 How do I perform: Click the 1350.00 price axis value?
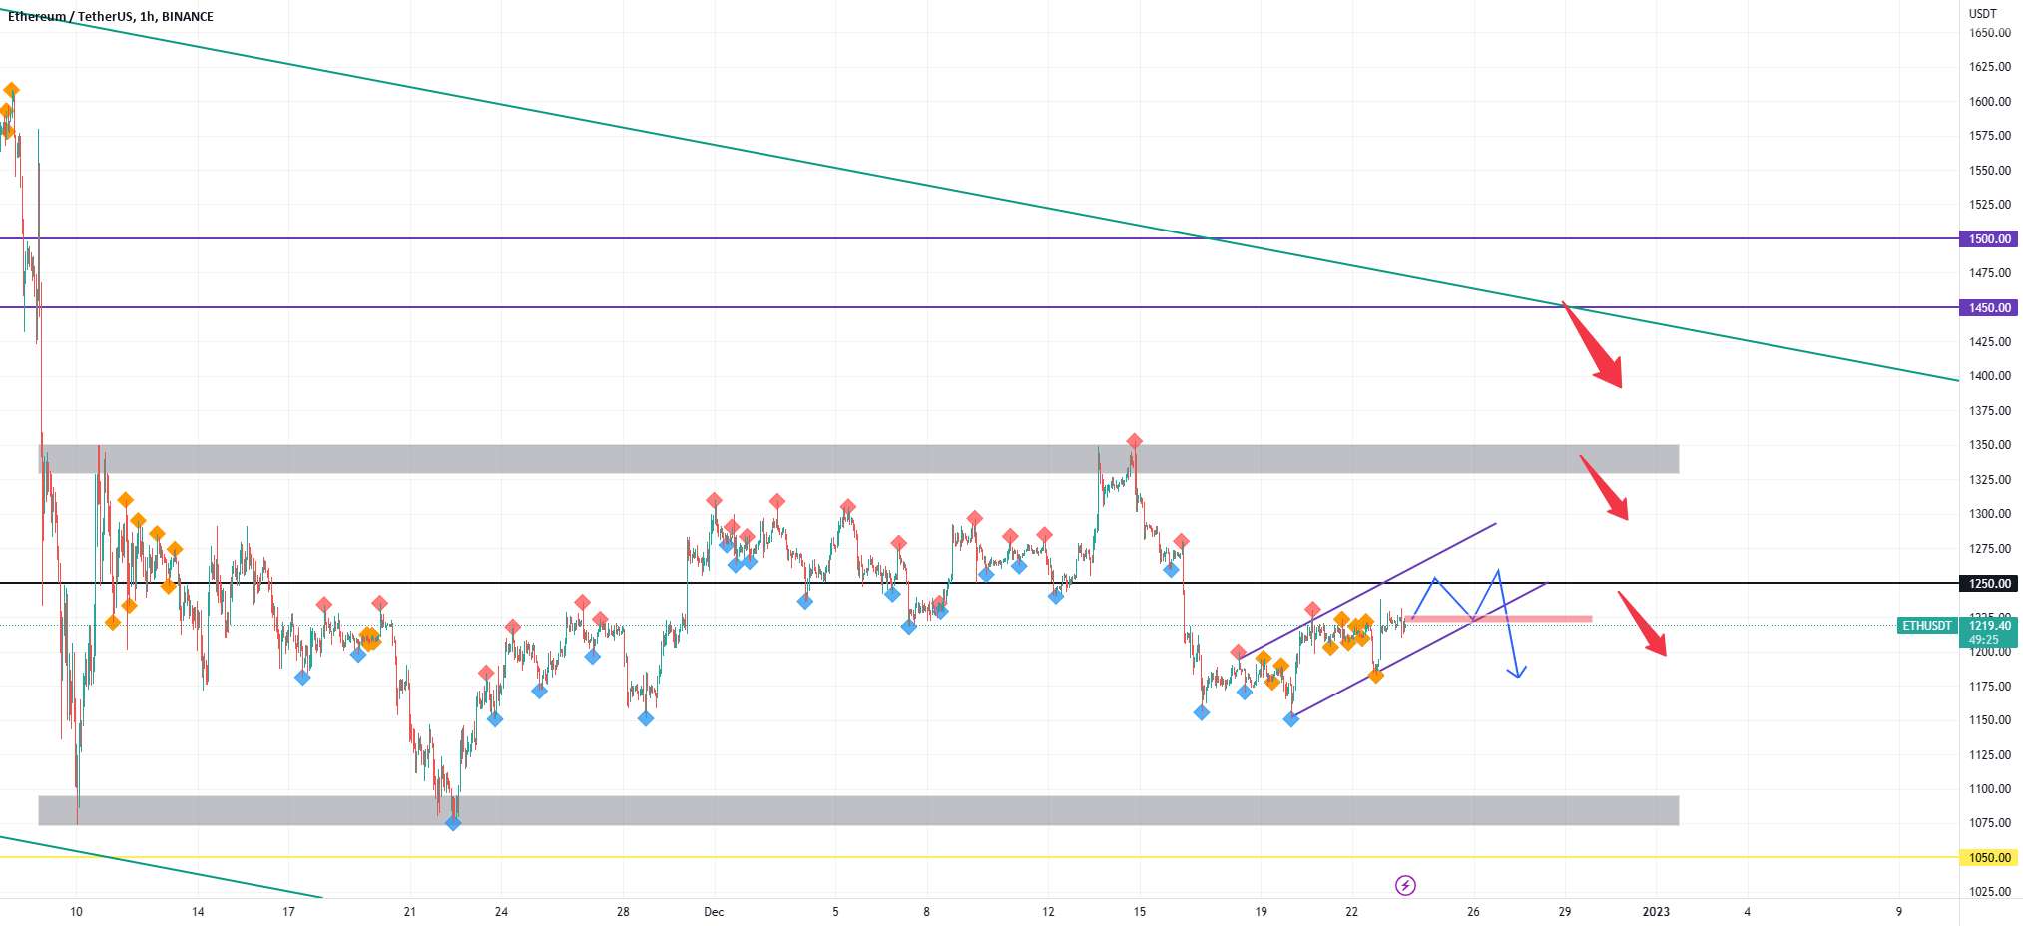coord(1990,445)
